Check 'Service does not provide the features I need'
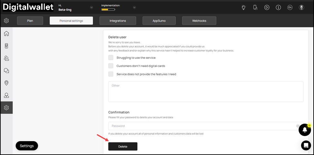 (111, 74)
